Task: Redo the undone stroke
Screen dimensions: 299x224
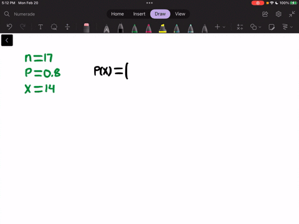Action: click(22, 27)
